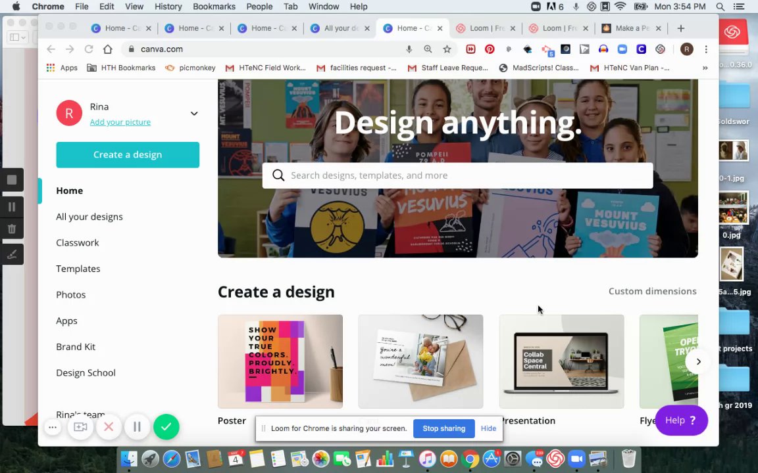Viewport: 758px width, 473px height.
Task: Bookmark this page with the star icon
Action: pyautogui.click(x=447, y=49)
